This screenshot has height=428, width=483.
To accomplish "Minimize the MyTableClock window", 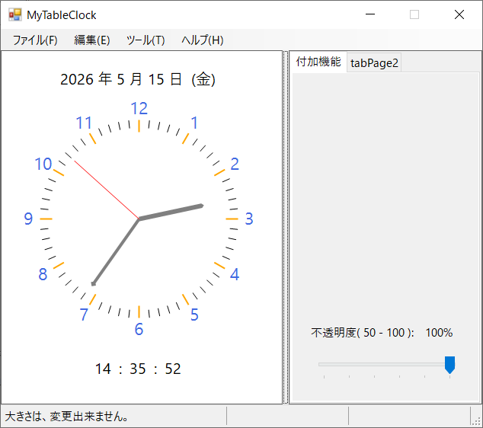I will pyautogui.click(x=370, y=14).
